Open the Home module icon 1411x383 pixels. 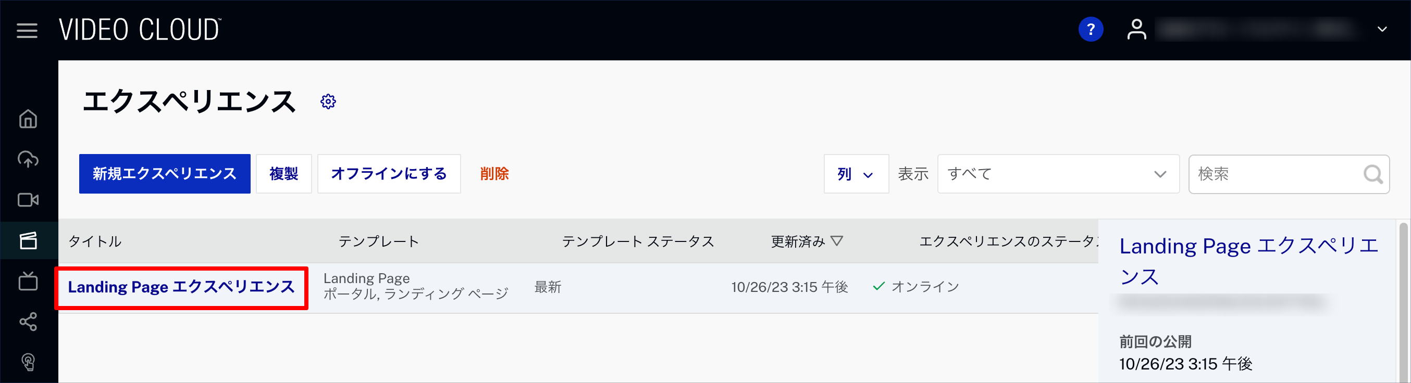28,119
